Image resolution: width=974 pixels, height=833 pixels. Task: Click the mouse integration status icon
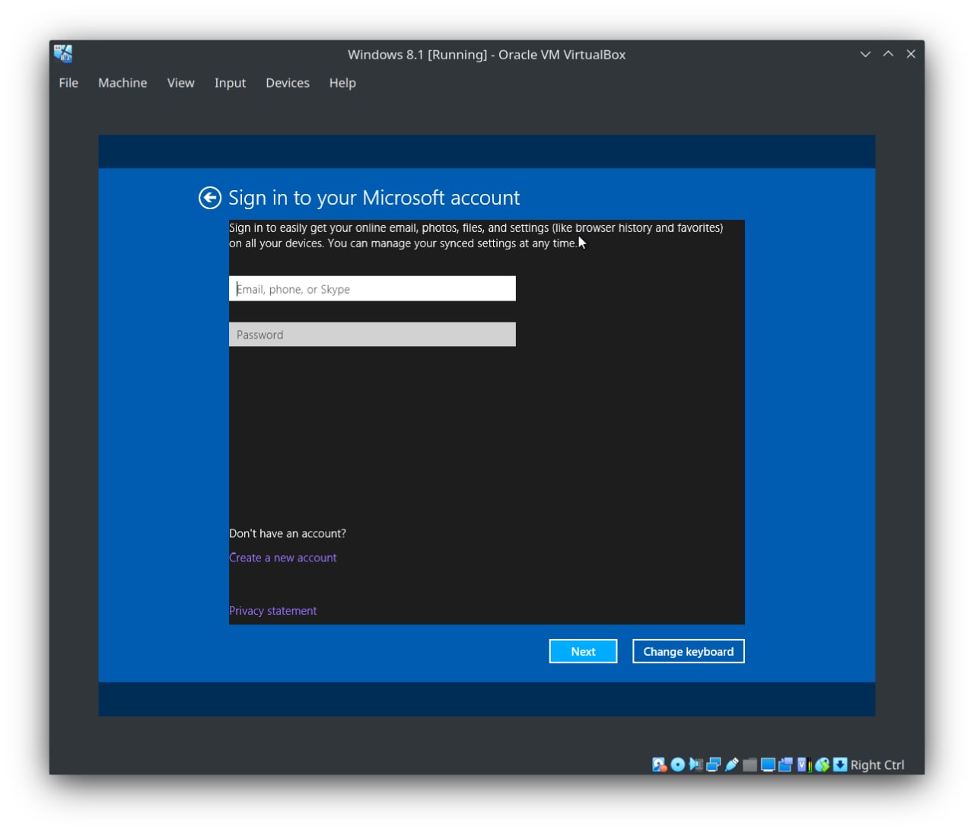click(823, 765)
